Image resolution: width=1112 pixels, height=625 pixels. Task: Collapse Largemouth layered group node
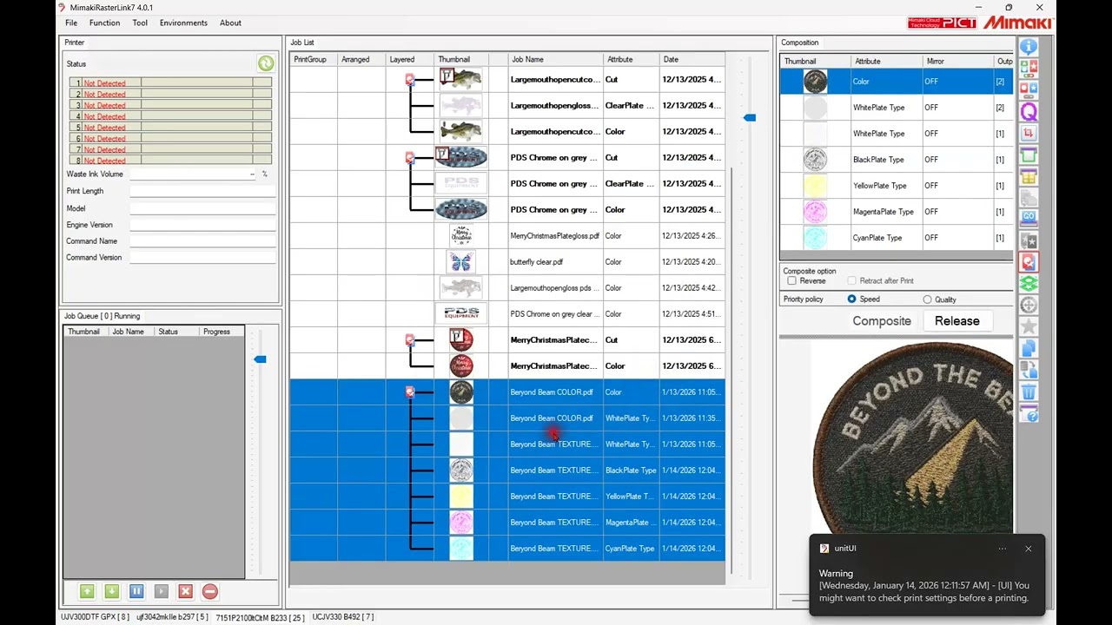pos(409,80)
